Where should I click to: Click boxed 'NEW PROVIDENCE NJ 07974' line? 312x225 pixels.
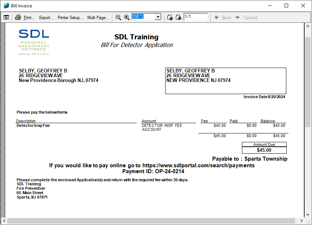point(198,80)
